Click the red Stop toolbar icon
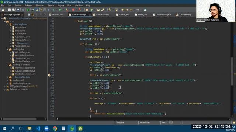Screen dimensions: 236x132 tap(73, 10)
